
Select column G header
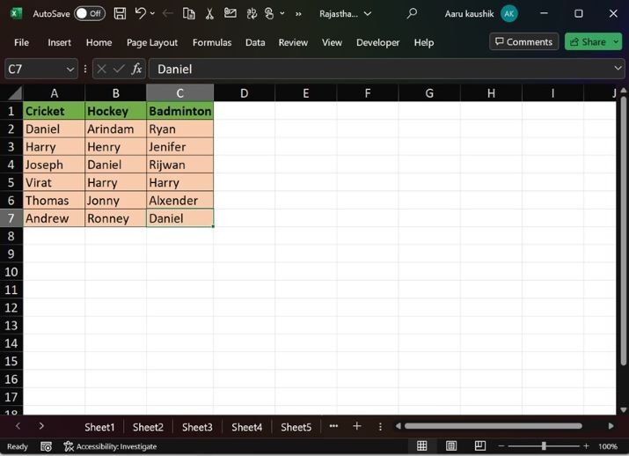point(429,93)
